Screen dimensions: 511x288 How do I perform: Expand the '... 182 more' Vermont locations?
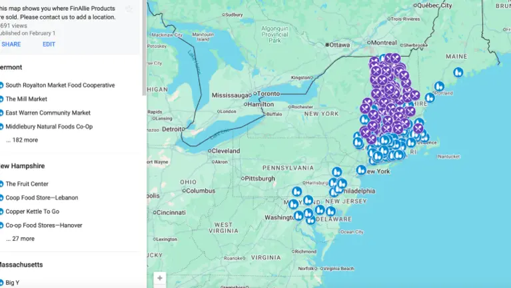point(22,140)
